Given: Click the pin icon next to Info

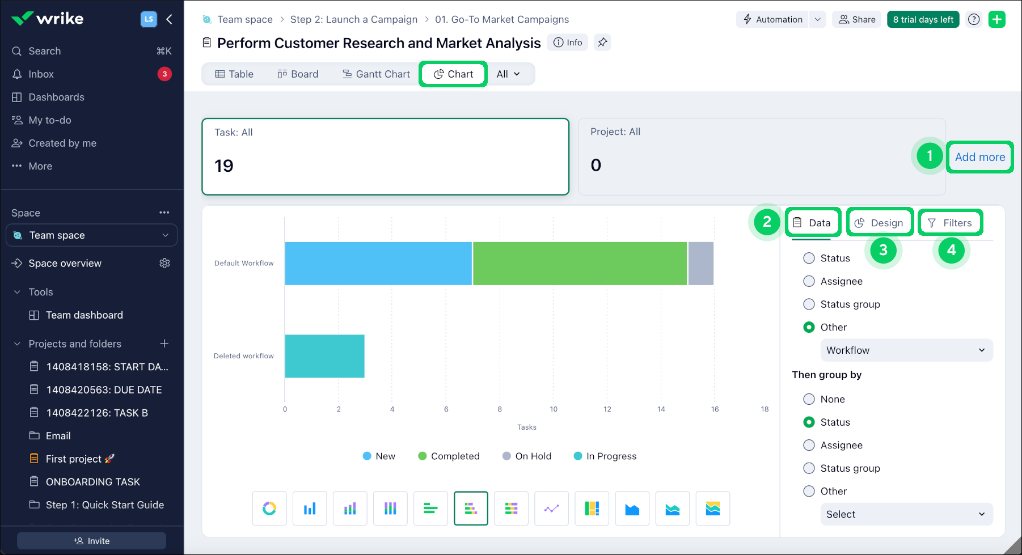Looking at the screenshot, I should 602,43.
